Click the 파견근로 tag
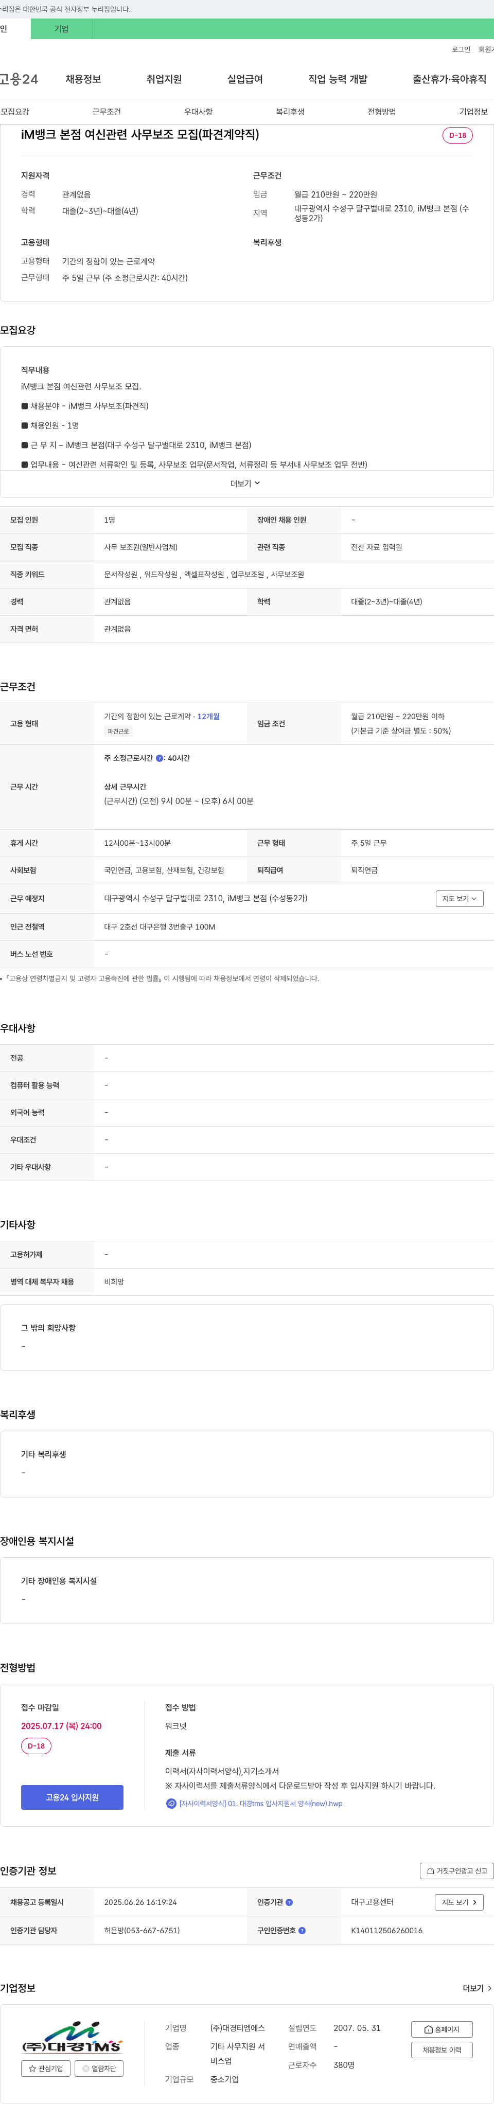This screenshot has width=494, height=2104. point(118,732)
